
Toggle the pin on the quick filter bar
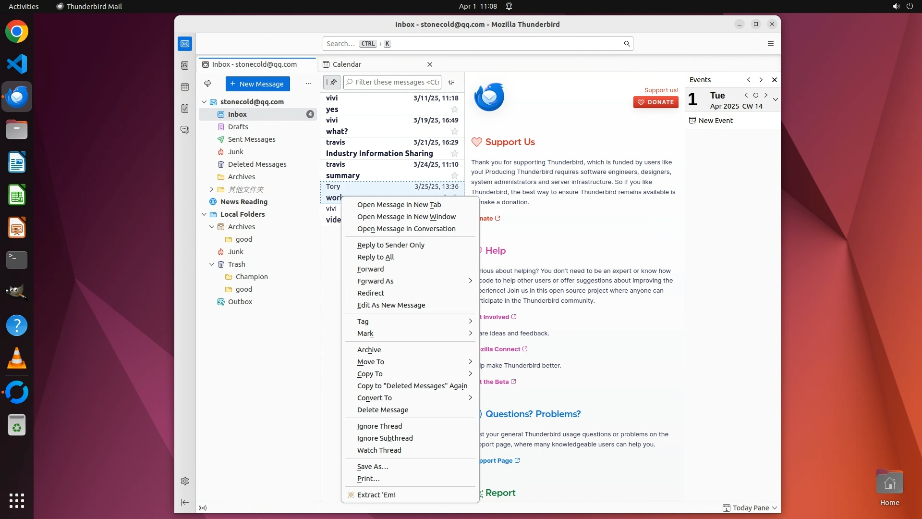click(331, 82)
